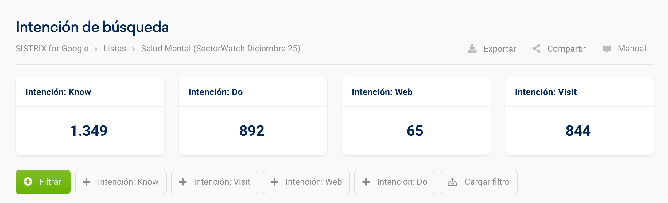Add the Intención: Do filter
The image size is (668, 203).
[394, 182]
